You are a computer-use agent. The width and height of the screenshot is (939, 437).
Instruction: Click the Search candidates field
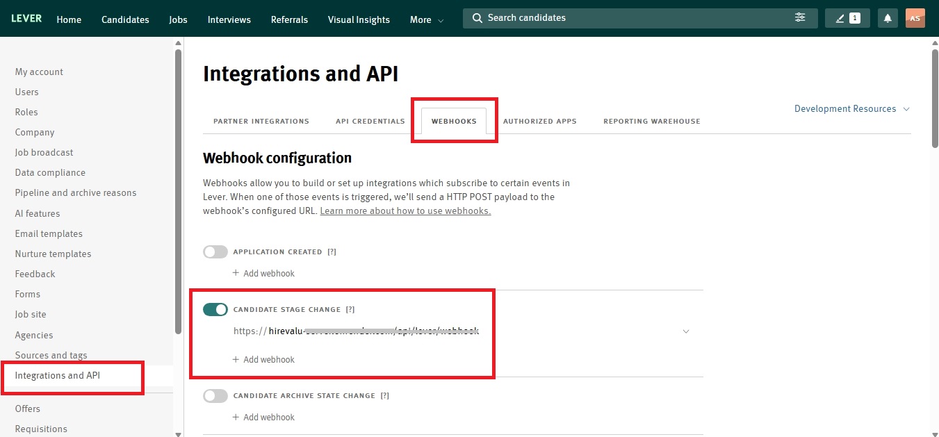[639, 18]
